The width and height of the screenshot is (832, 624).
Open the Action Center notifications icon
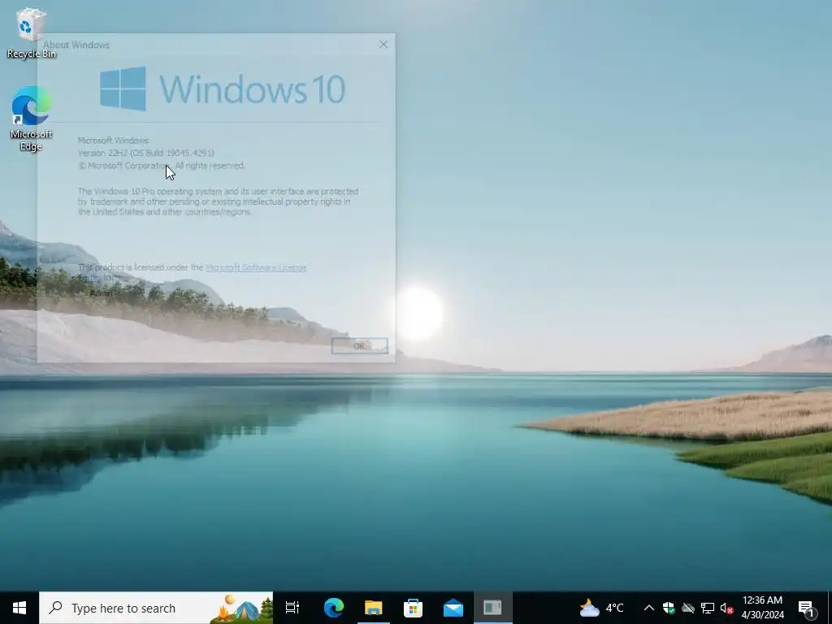[806, 608]
